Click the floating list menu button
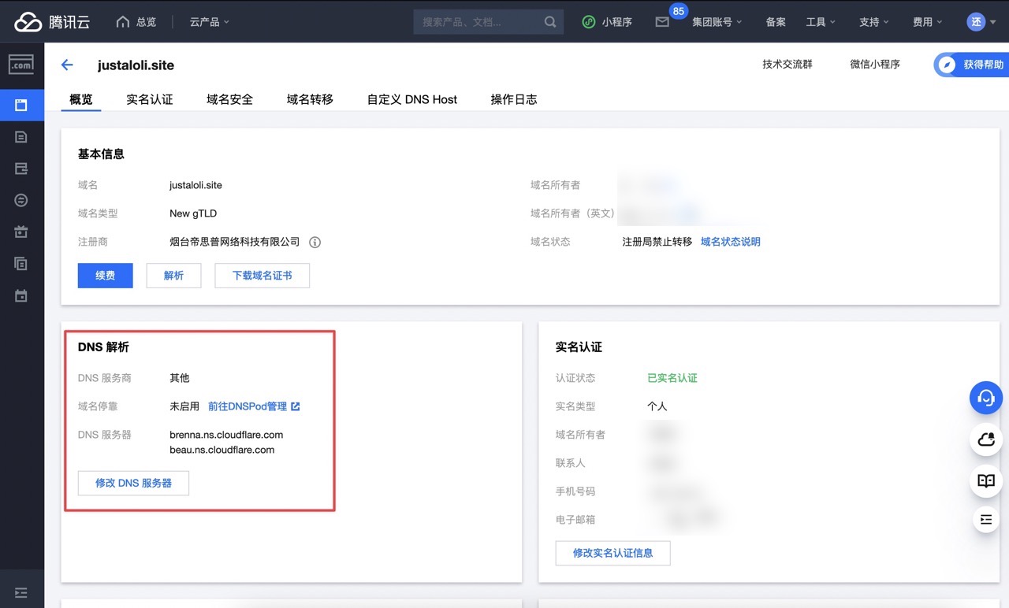1009x608 pixels. pyautogui.click(x=986, y=519)
